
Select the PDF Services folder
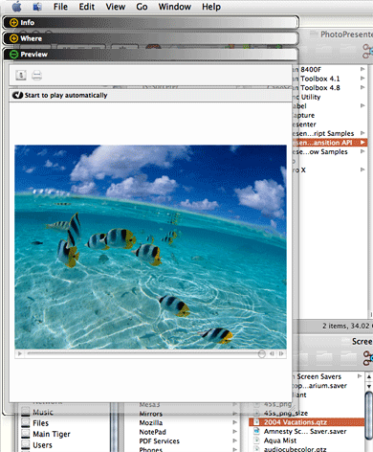point(159,441)
